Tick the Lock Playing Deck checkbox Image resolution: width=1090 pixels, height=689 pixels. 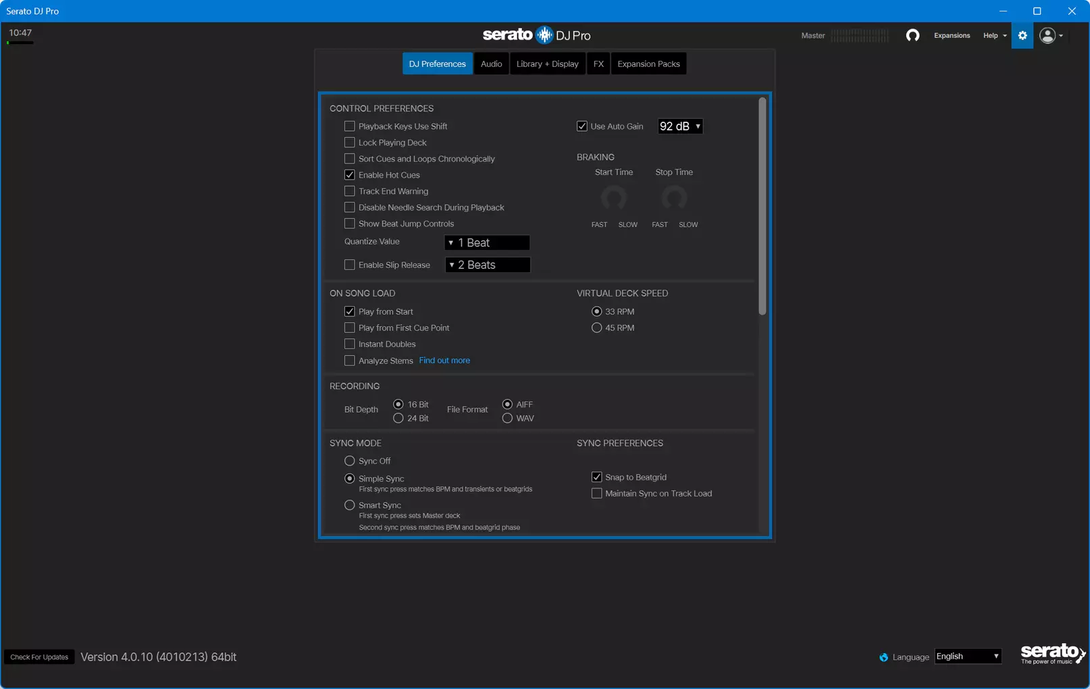tap(349, 143)
